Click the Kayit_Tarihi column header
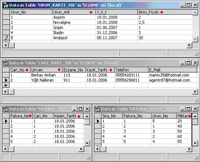This screenshot has height=162, width=200. (x=100, y=70)
